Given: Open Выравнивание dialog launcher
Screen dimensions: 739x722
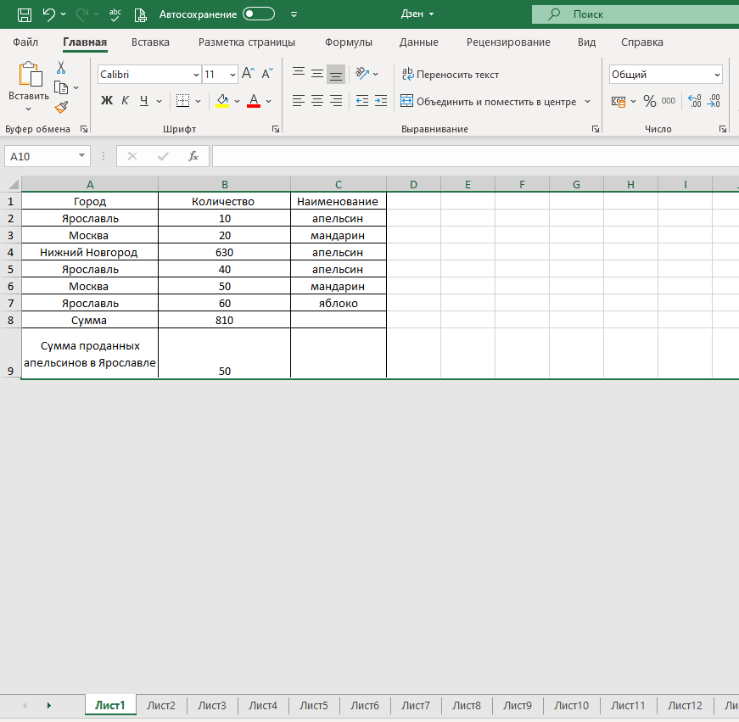Looking at the screenshot, I should tap(596, 129).
